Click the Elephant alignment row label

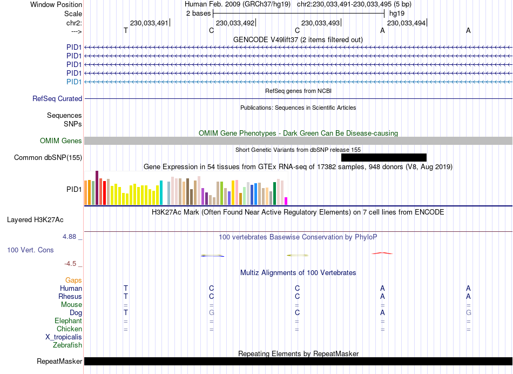68,321
